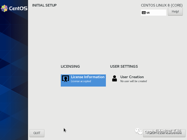Open License Information settings

[x=83, y=80]
